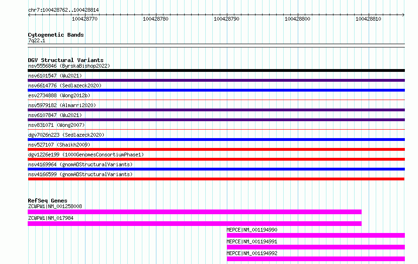Image resolution: width=418 pixels, height=264 pixels.
Task: Select the 100428810 ruler position label
Action: pyautogui.click(x=368, y=19)
